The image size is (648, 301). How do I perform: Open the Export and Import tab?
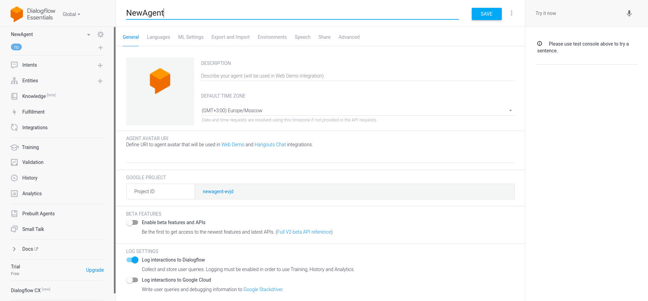[x=230, y=37]
